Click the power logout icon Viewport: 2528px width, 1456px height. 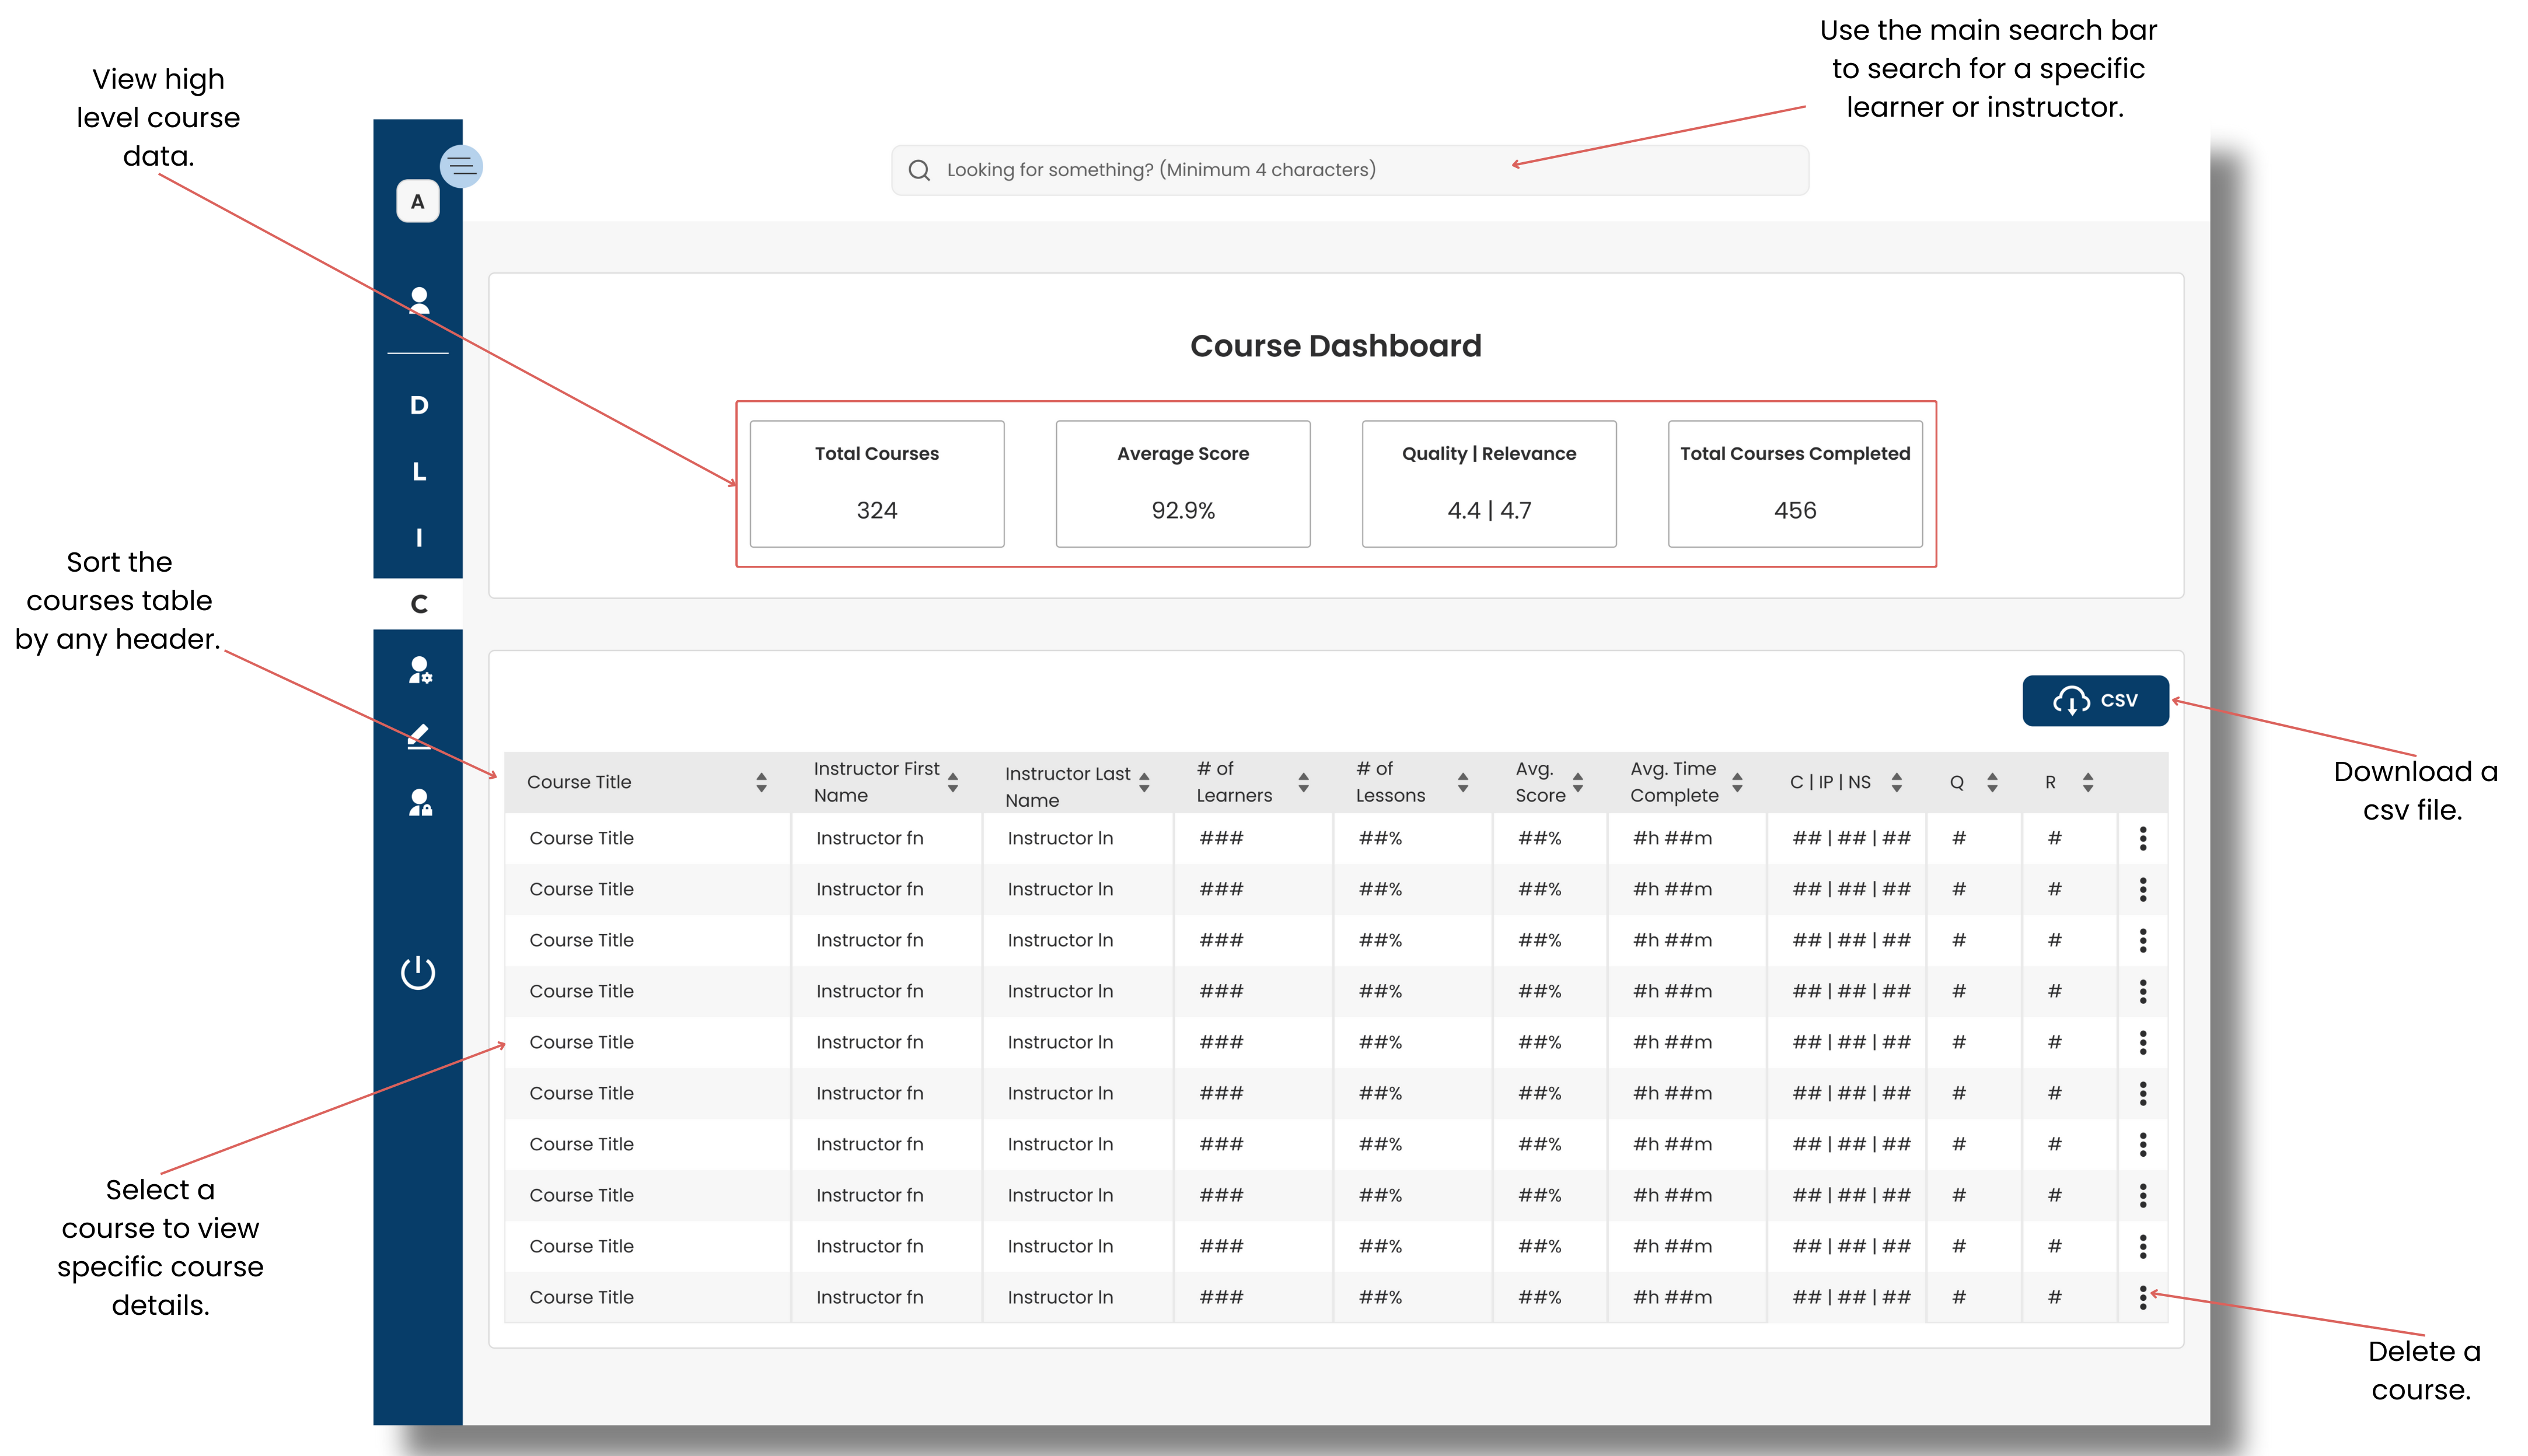[x=418, y=972]
